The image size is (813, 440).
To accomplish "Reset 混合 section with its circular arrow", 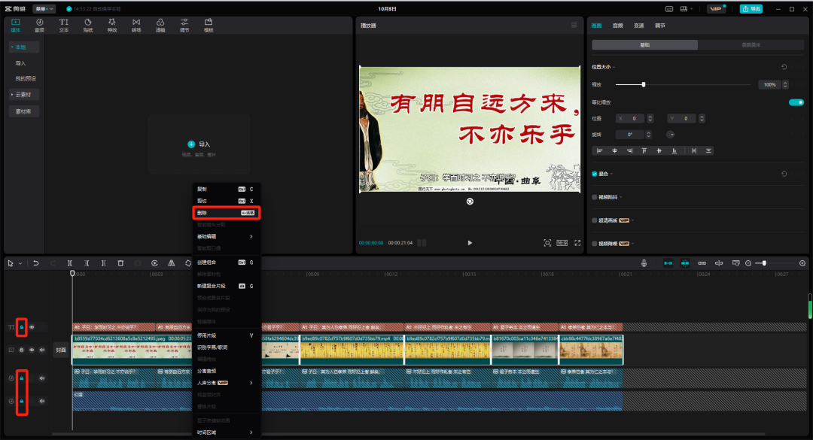I will [x=784, y=174].
